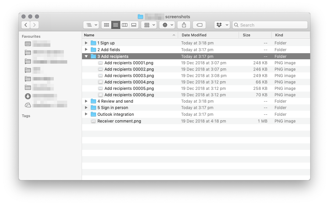The image size is (329, 205).
Task: Open the Dropbox toolbar menu
Action: click(222, 25)
